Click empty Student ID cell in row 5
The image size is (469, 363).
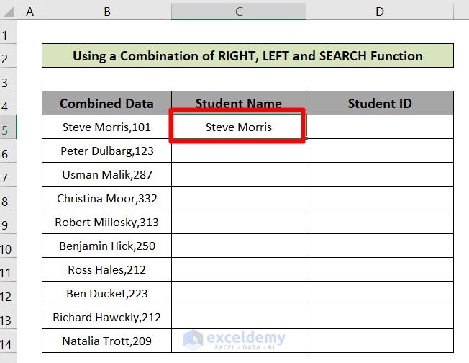(379, 127)
